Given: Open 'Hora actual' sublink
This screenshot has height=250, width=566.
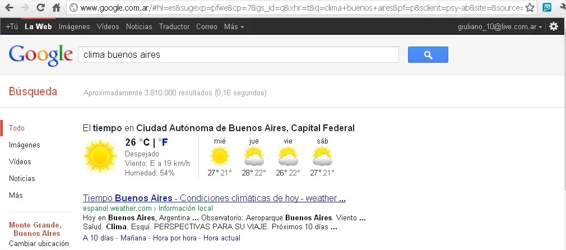Looking at the screenshot, I should coord(221,238).
